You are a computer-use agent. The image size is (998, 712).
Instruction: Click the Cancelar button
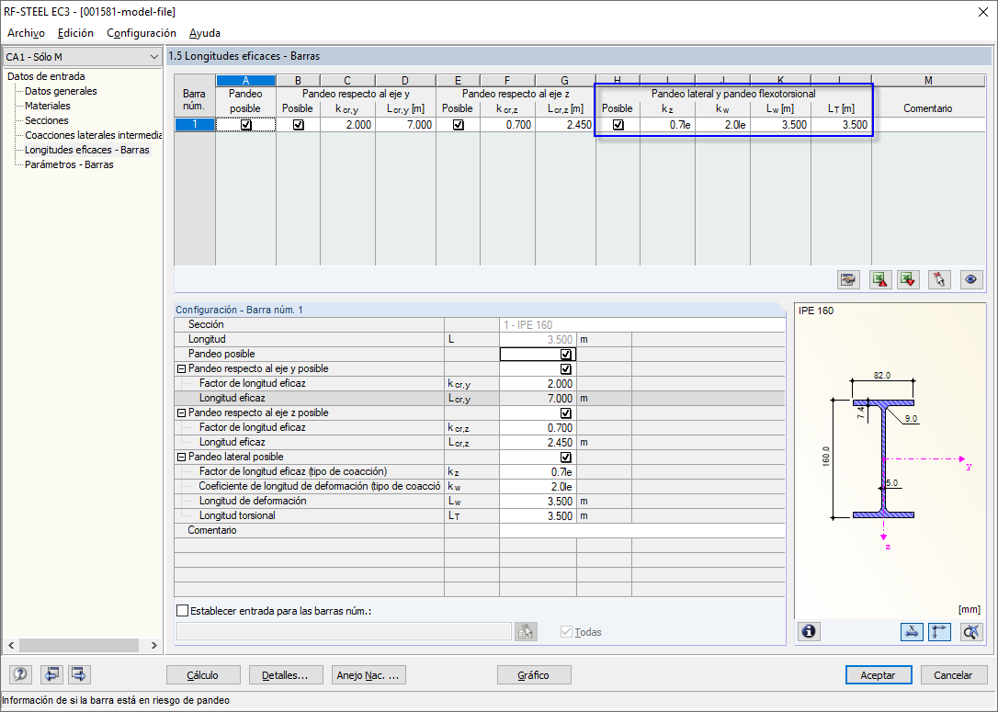953,675
